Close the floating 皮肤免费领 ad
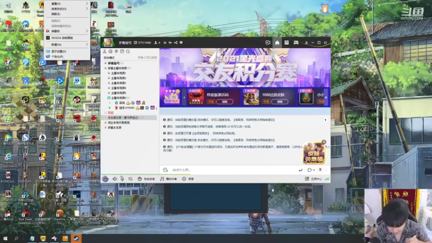Screen dimensions: 432x243 (323, 142)
